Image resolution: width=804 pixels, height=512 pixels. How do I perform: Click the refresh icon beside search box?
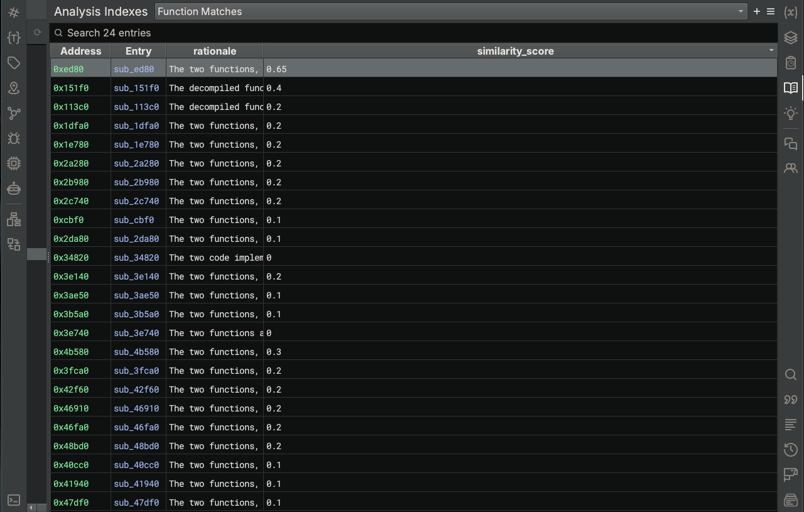[38, 33]
